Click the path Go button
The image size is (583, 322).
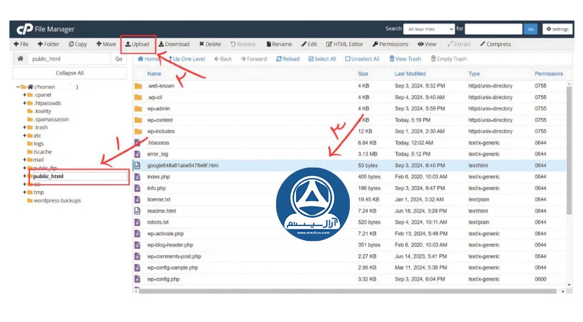click(119, 59)
